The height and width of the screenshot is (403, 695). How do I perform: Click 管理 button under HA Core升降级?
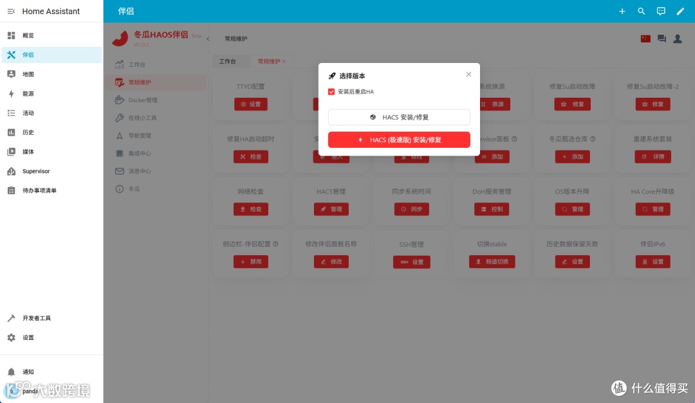(653, 209)
